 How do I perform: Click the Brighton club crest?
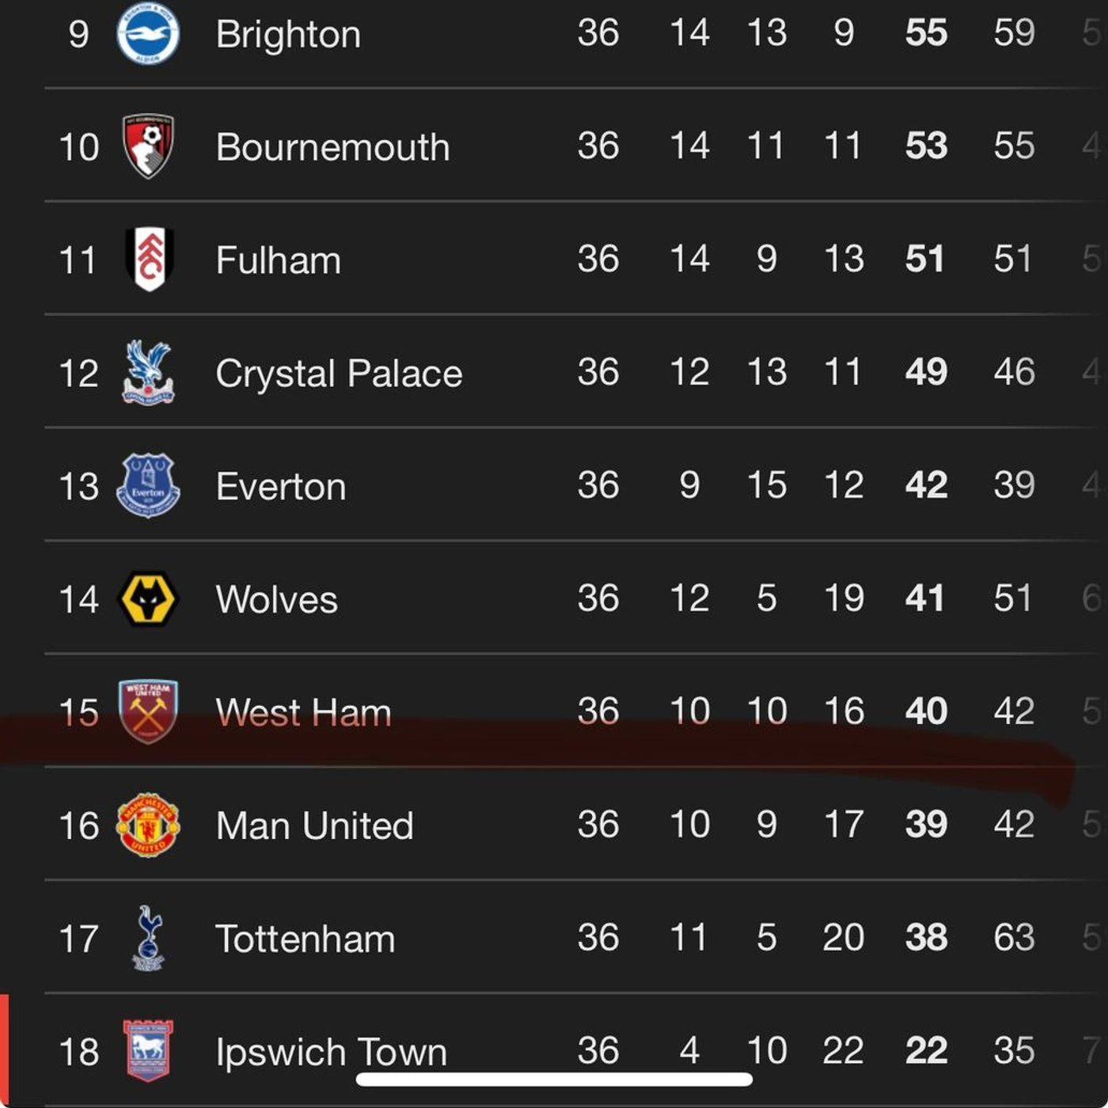(x=148, y=33)
